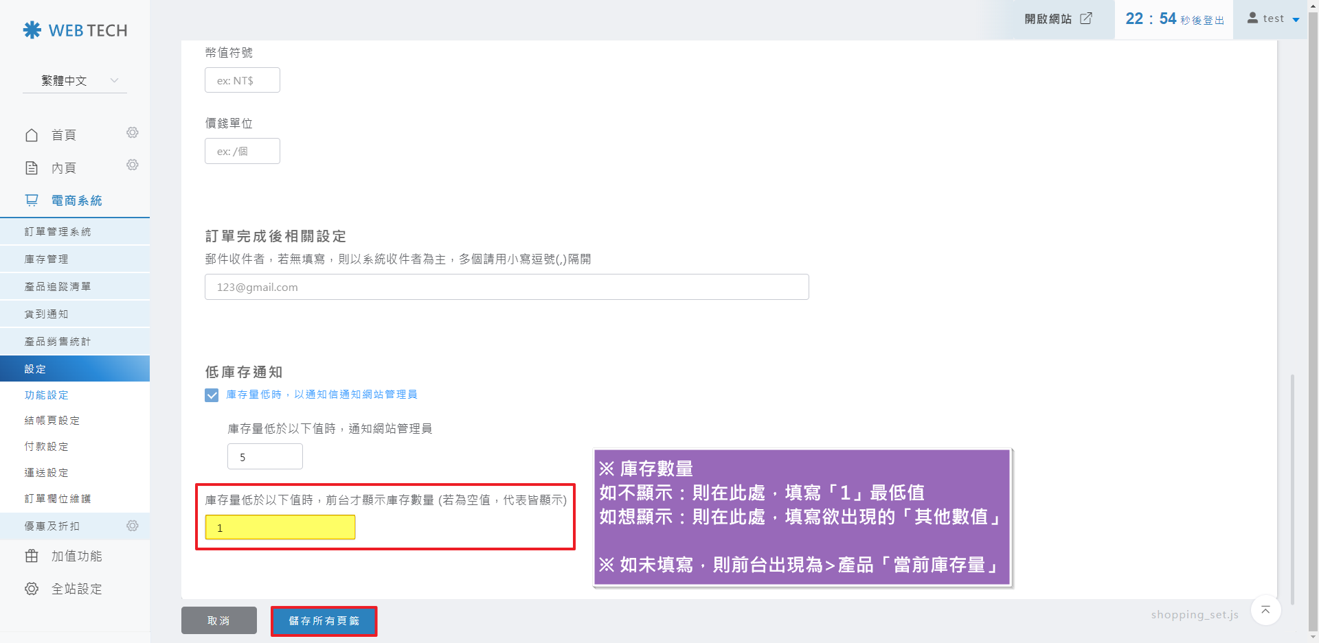Click the WEB TECH asterisk logo

point(32,30)
